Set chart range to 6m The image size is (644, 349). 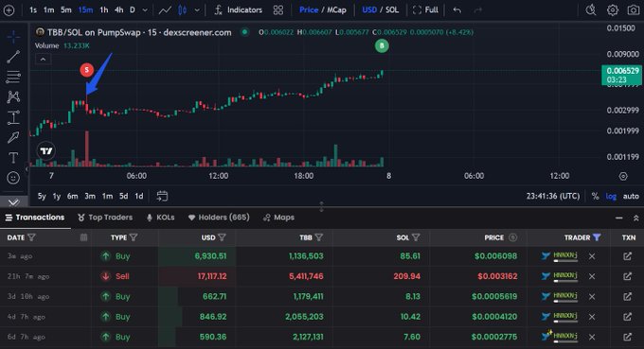coord(72,196)
